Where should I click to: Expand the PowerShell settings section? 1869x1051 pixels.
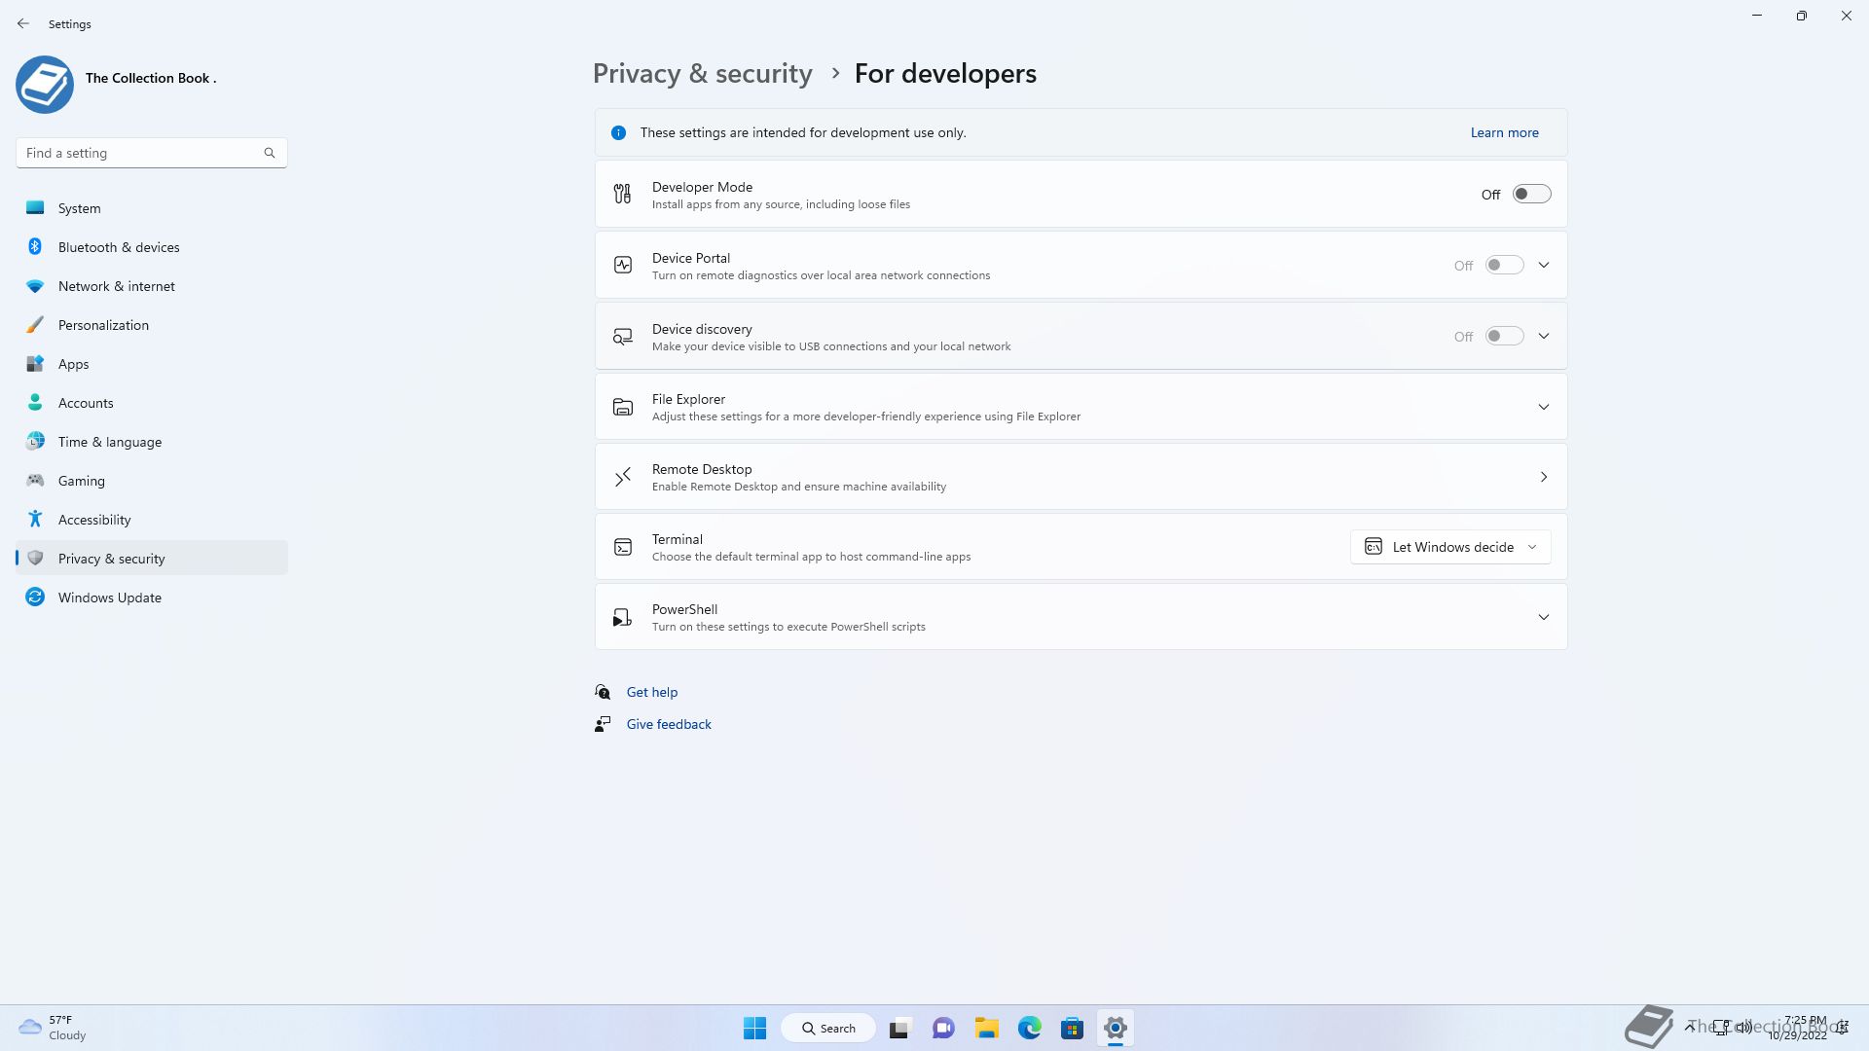click(x=1543, y=617)
